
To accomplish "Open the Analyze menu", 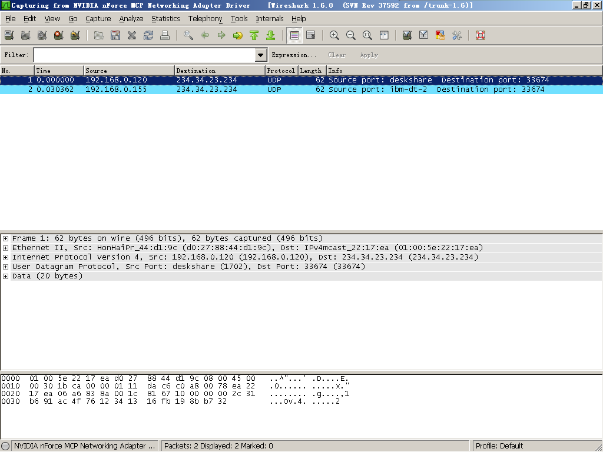I will tap(131, 18).
